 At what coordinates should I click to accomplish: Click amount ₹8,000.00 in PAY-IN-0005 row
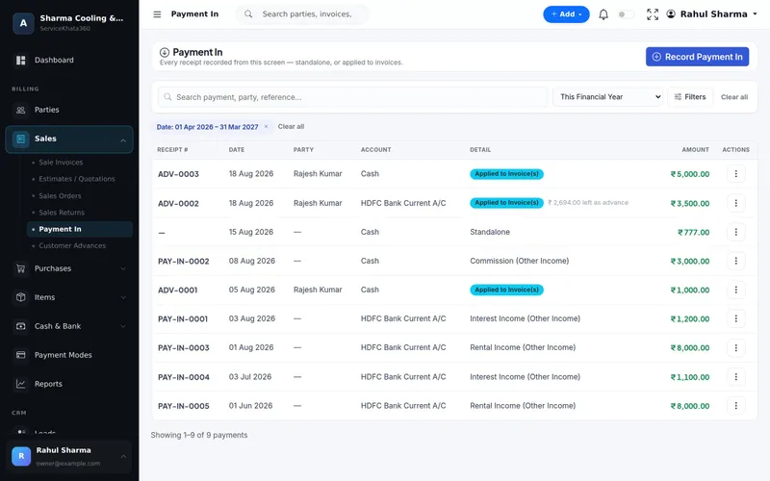(x=690, y=406)
